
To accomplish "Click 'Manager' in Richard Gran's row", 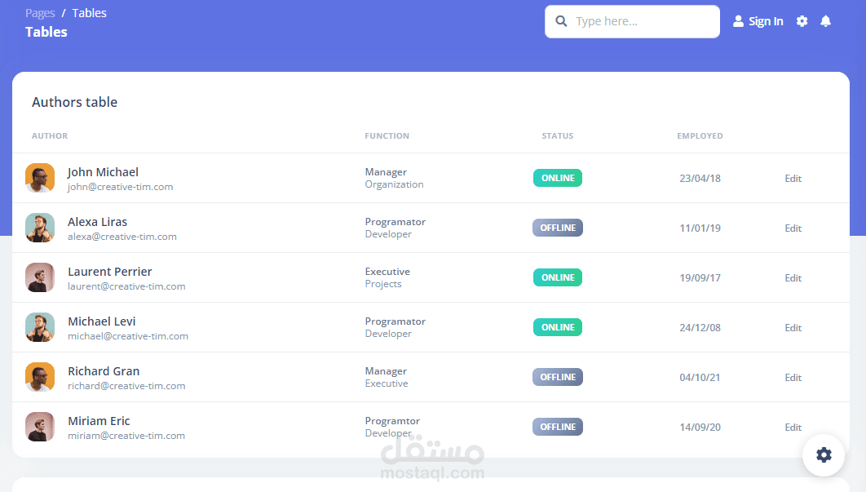I will [x=386, y=371].
